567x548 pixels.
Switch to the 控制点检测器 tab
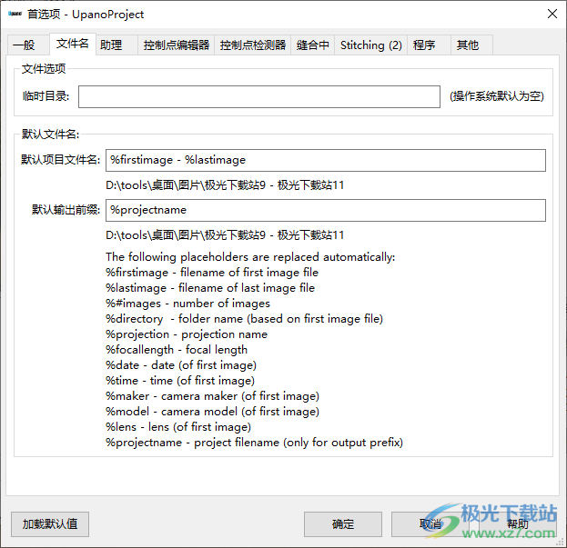253,45
